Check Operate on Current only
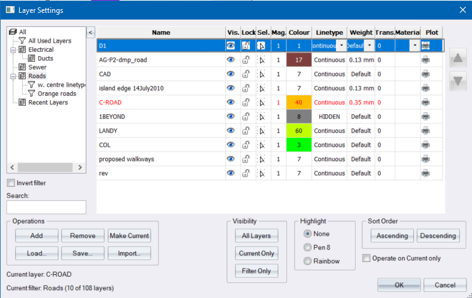This screenshot has width=472, height=298. click(x=367, y=258)
